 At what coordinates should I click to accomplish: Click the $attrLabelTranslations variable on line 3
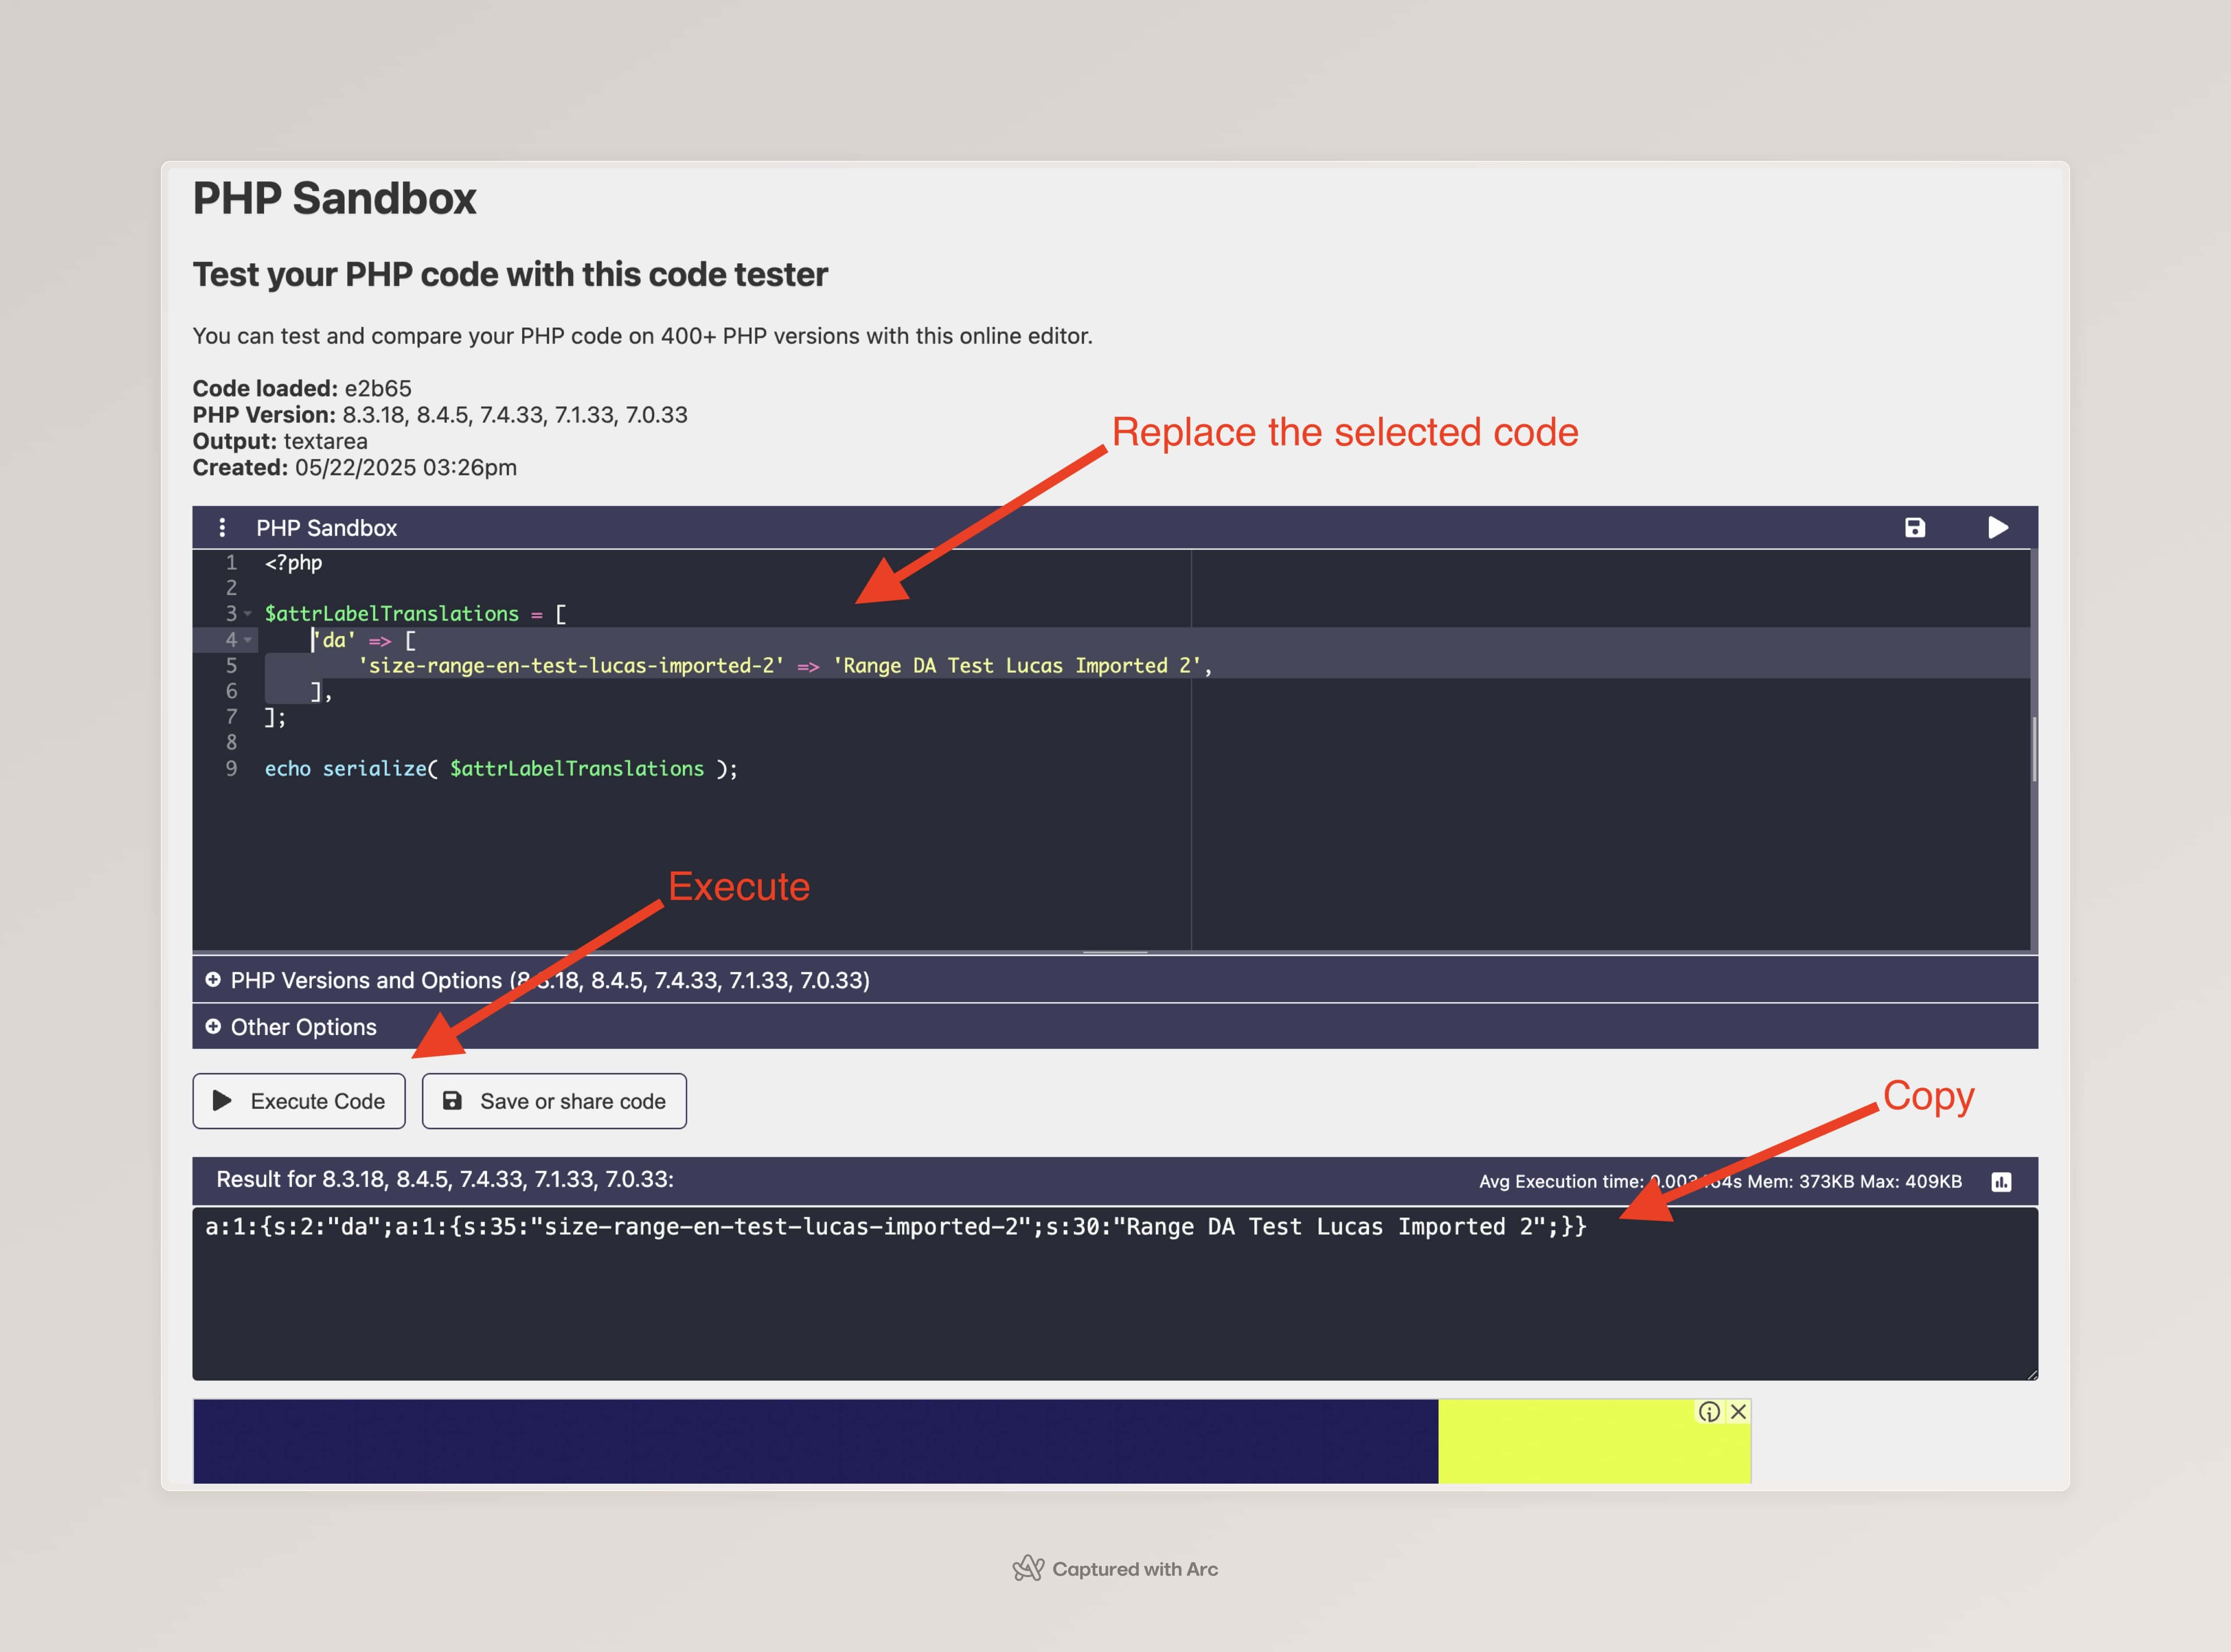(x=391, y=614)
